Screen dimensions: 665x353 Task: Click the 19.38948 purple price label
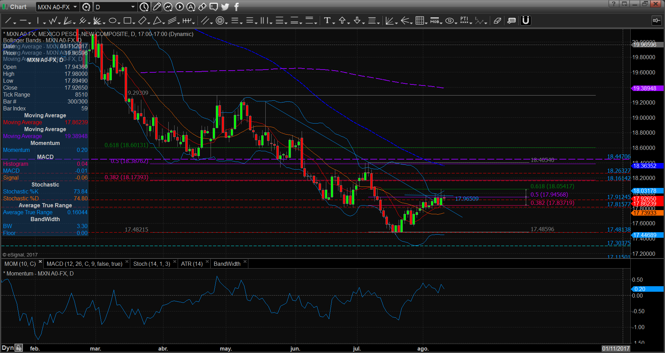[x=648, y=88]
